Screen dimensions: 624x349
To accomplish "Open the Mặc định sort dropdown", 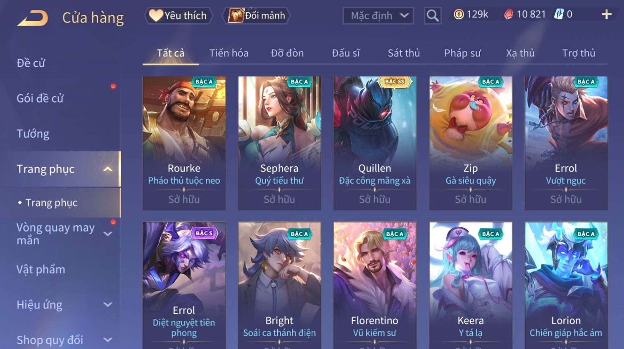I will (378, 16).
